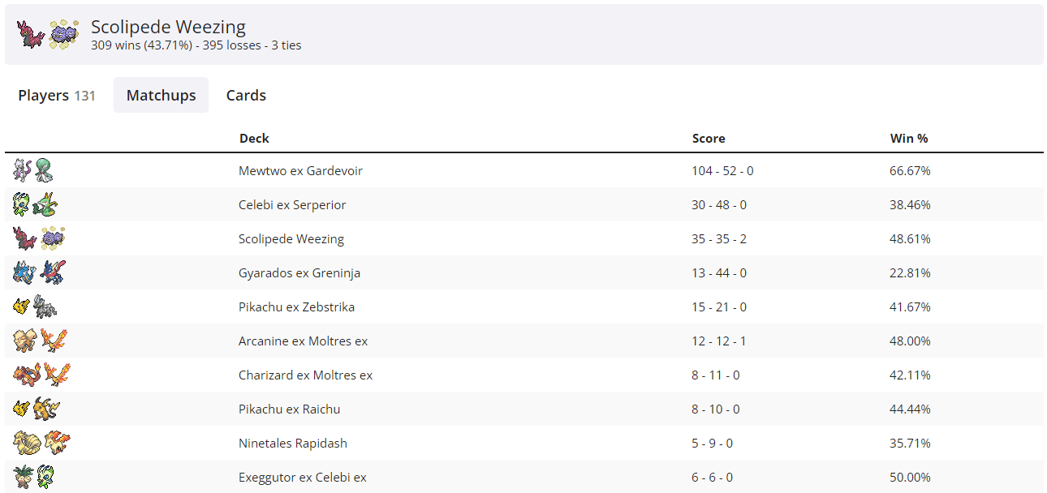Image resolution: width=1047 pixels, height=493 pixels.
Task: Click the Scolipede Weezing header deck icon
Action: pyautogui.click(x=48, y=34)
